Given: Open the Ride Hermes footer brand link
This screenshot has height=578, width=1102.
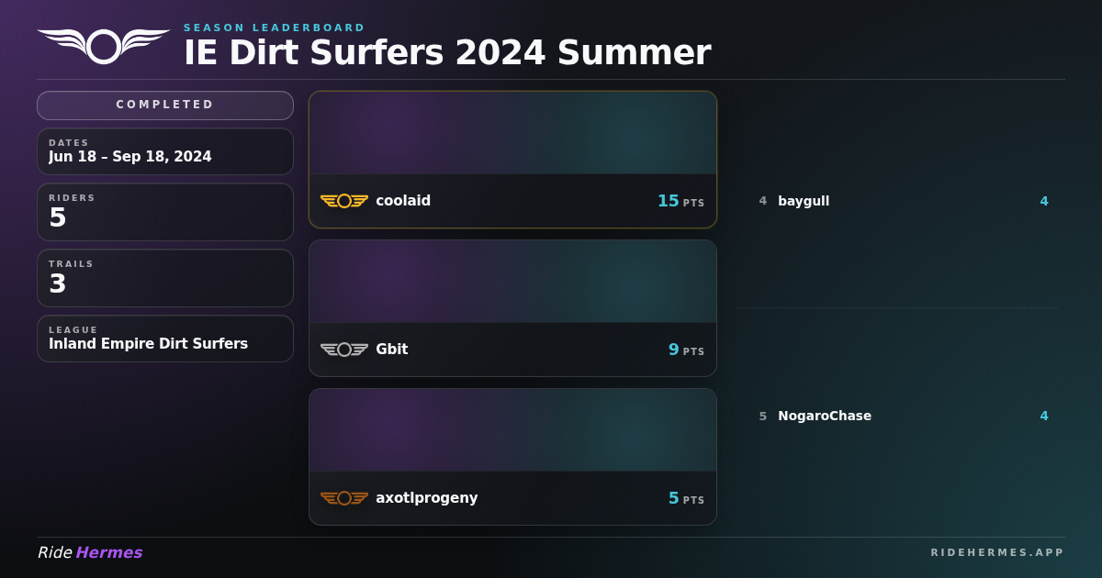Looking at the screenshot, I should point(90,552).
